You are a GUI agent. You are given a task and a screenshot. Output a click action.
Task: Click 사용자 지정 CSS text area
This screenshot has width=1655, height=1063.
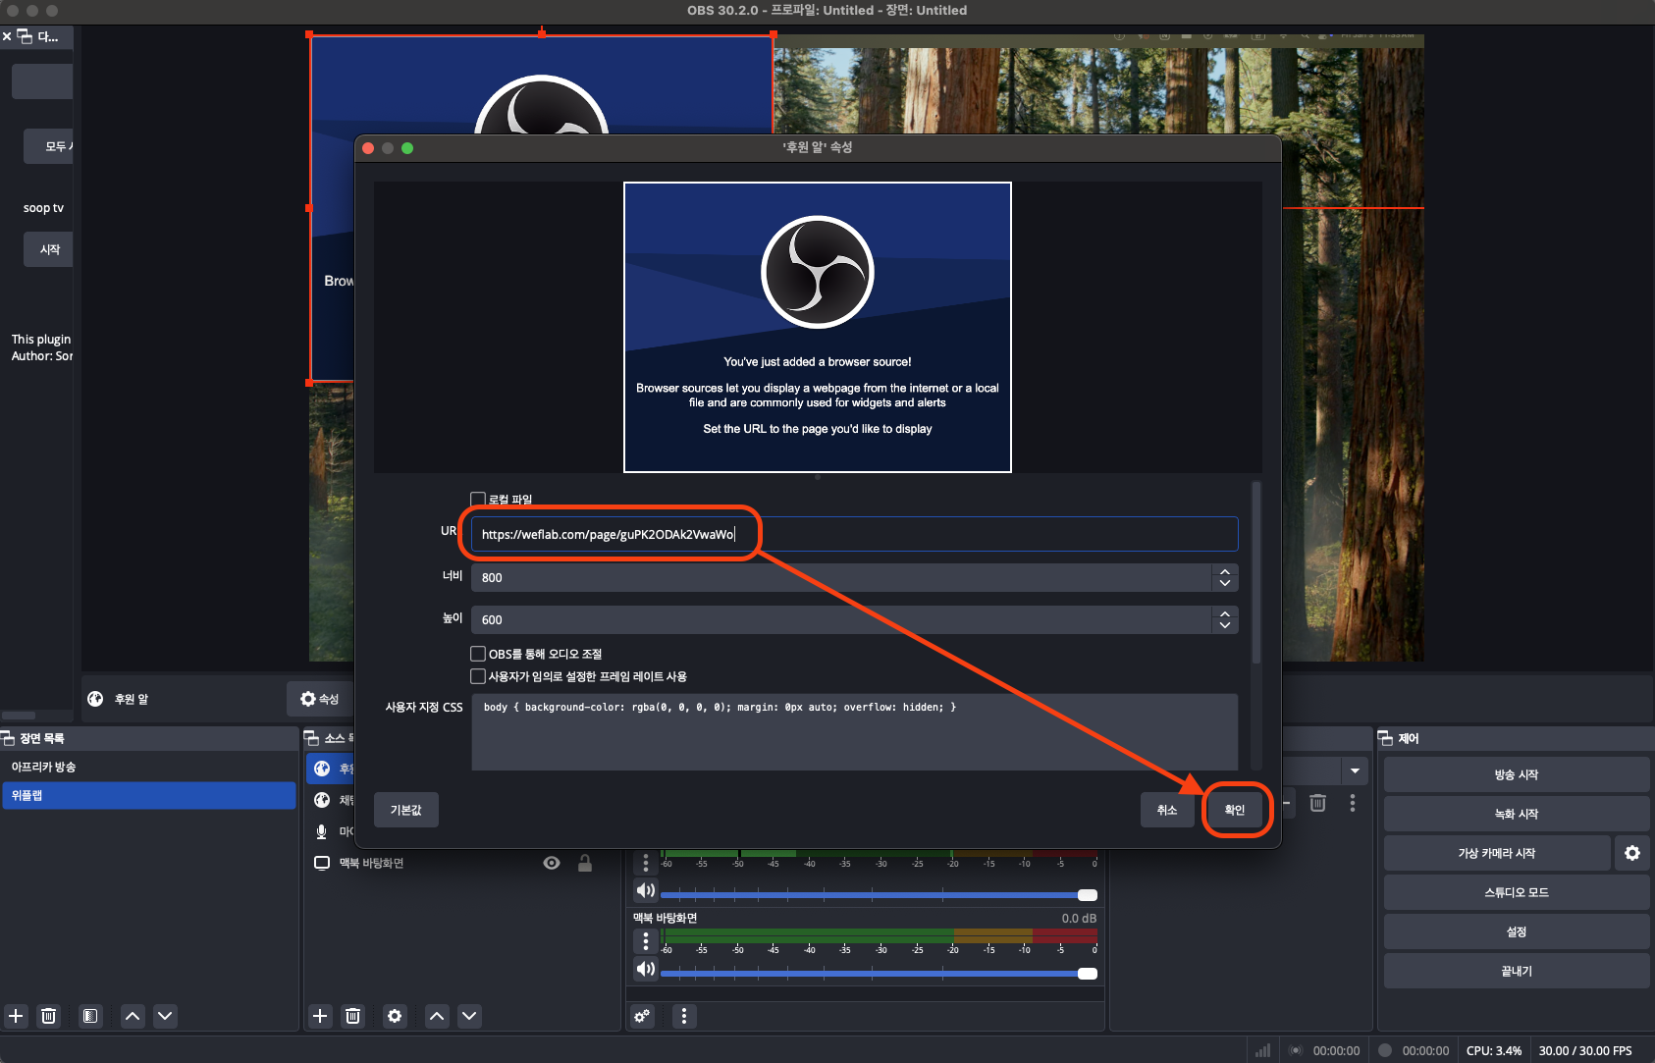tap(854, 732)
